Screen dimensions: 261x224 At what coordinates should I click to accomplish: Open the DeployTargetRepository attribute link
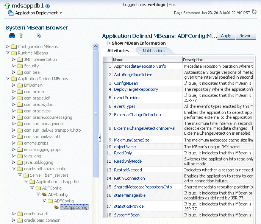(136, 89)
